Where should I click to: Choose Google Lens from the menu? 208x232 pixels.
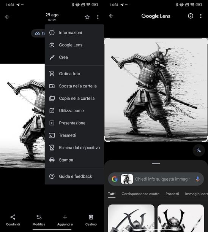point(74,45)
